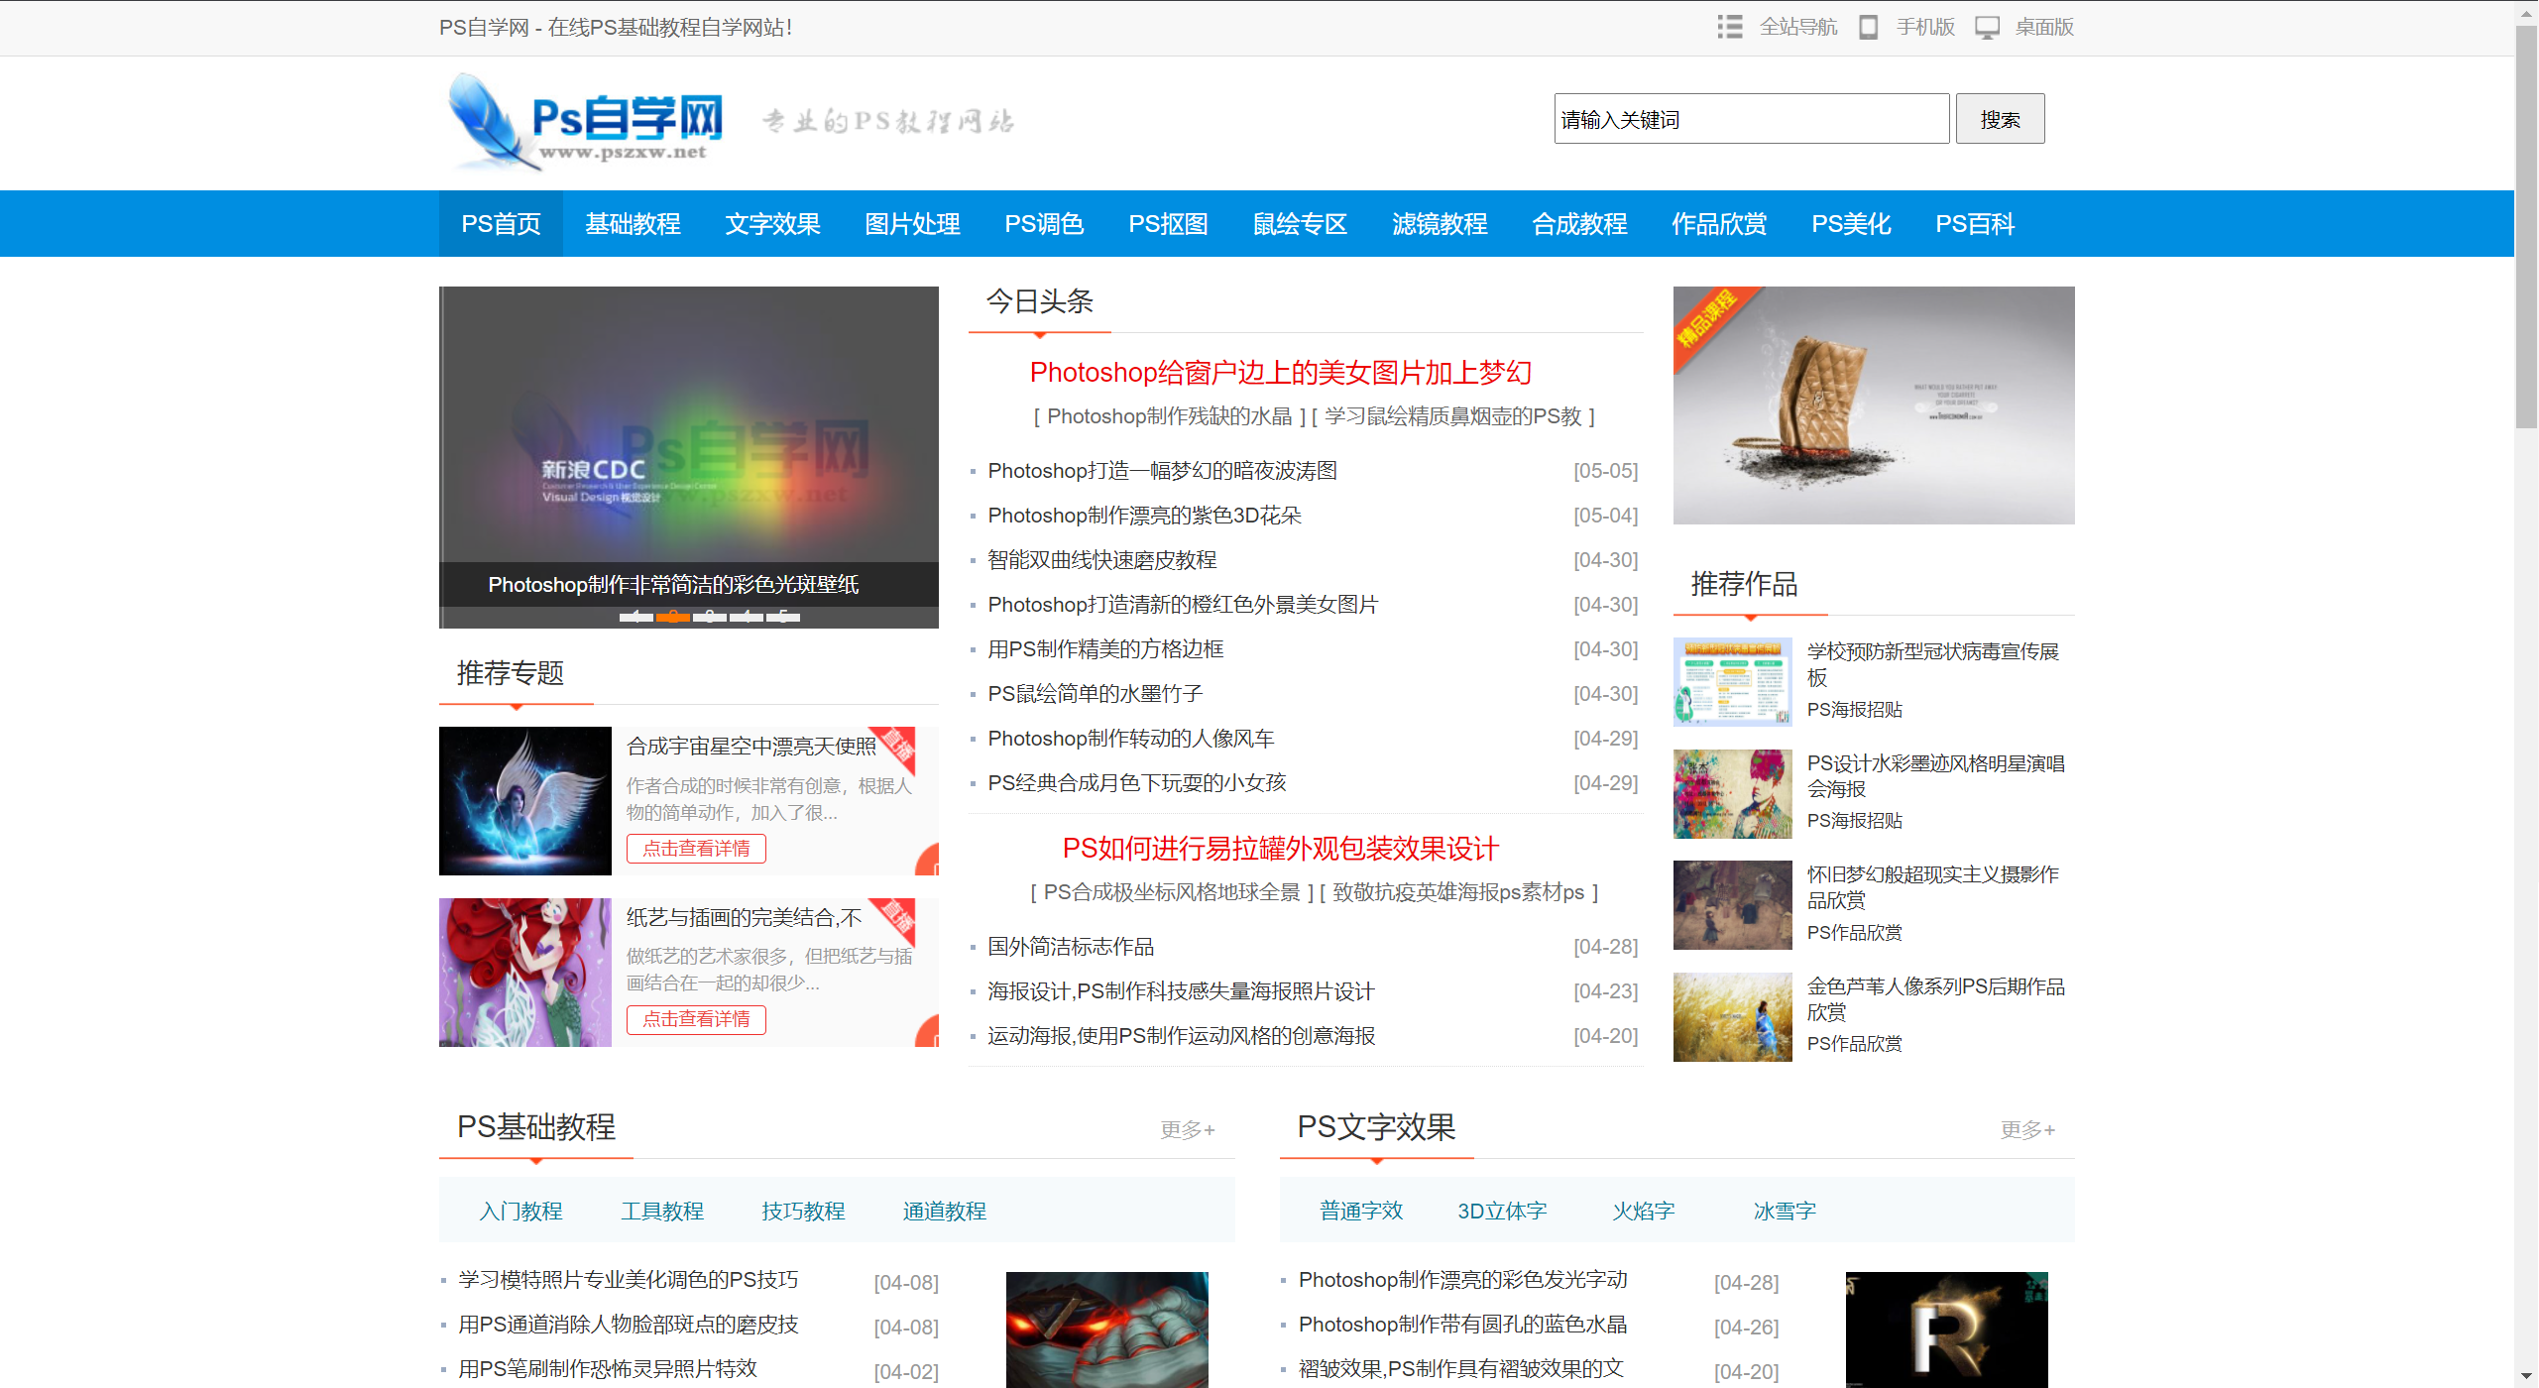Viewport: 2539px width, 1388px height.
Task: Switch to the 火焰字 tab
Action: click(1642, 1211)
